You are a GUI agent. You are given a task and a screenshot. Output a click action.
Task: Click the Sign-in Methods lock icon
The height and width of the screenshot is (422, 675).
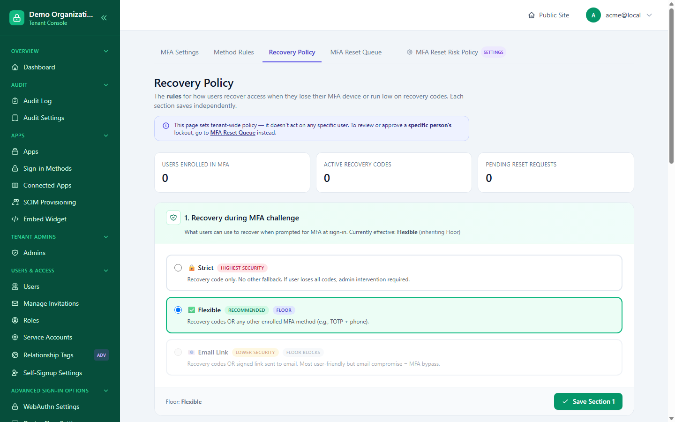[x=15, y=168]
